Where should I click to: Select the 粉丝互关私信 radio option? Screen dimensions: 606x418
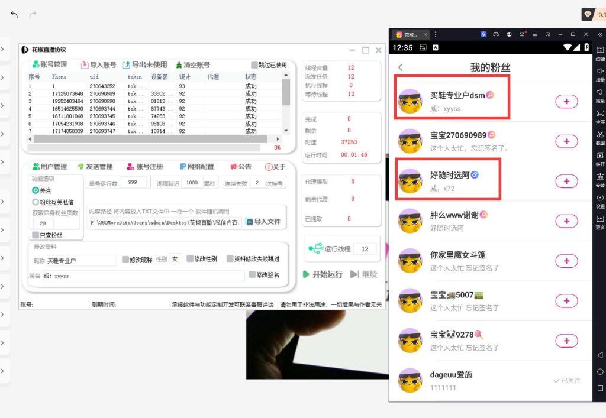tap(36, 202)
